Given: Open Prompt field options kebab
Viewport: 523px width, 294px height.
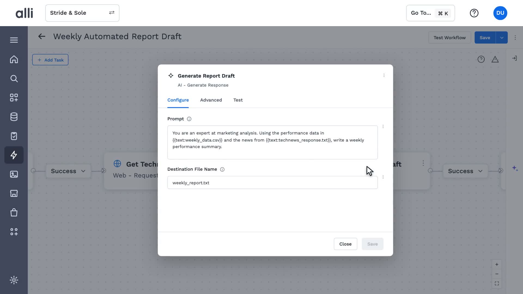Looking at the screenshot, I should pos(383,127).
